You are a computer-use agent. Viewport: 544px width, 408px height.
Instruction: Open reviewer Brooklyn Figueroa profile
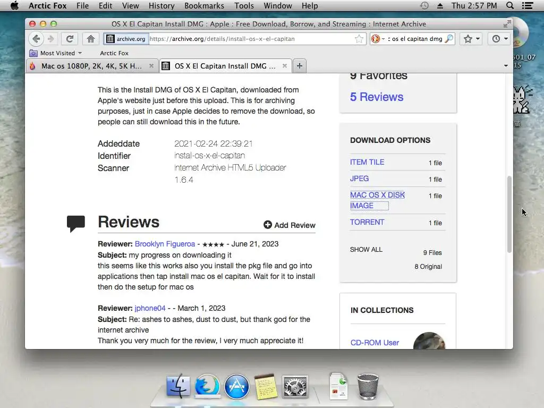[165, 244]
